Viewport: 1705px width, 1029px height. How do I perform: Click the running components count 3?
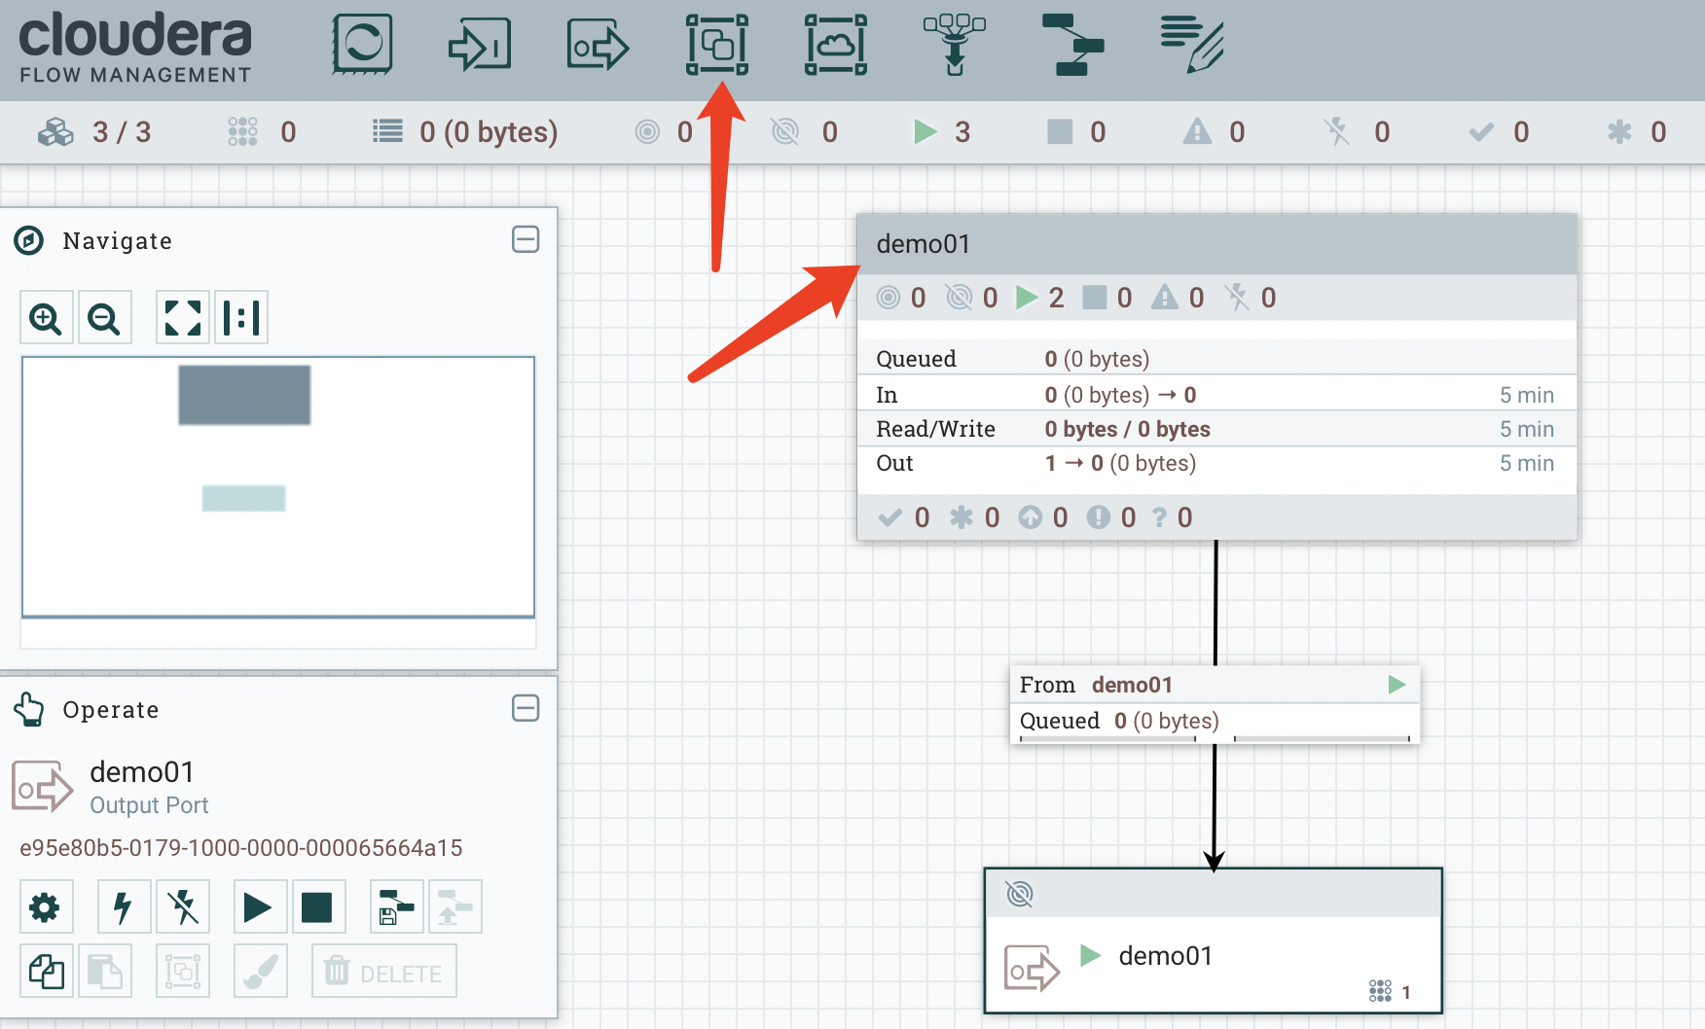pyautogui.click(x=942, y=132)
